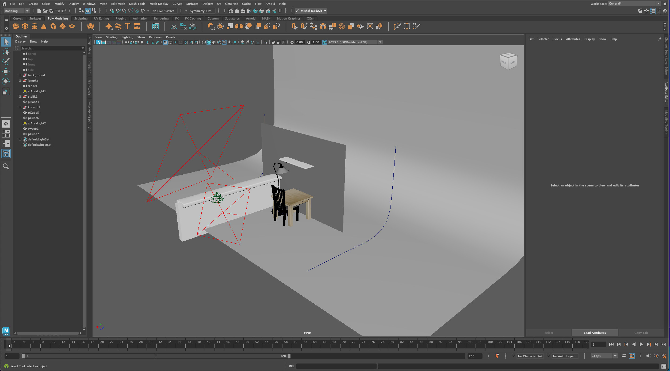
Task: Select the Lasso tool in toolbox
Action: 6,52
